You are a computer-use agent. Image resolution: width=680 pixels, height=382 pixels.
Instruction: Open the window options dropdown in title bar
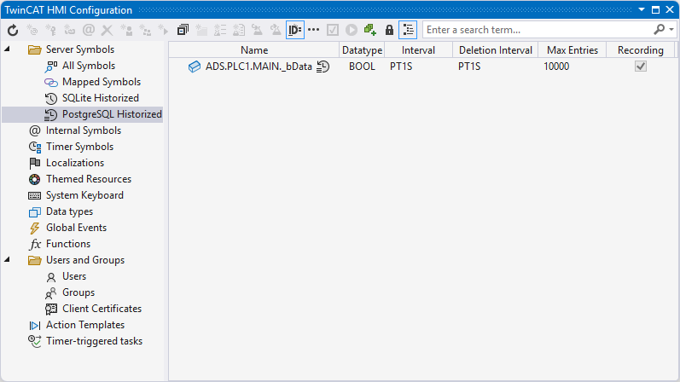point(642,9)
